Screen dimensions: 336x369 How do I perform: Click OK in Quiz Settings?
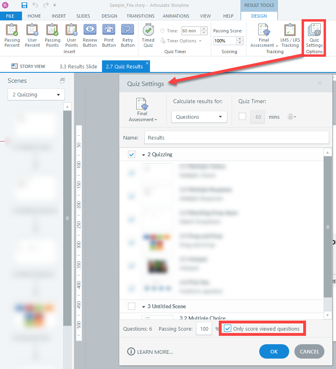click(274, 351)
